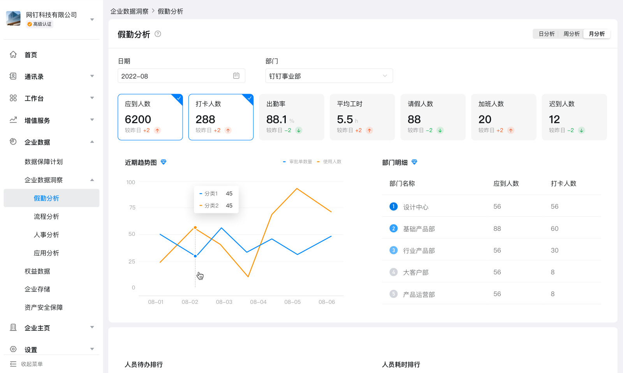Click the help icon beside 假勤分析 title
This screenshot has width=623, height=373.
pos(158,34)
